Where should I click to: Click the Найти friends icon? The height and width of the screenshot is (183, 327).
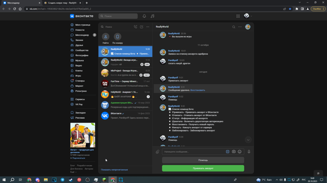106,37
